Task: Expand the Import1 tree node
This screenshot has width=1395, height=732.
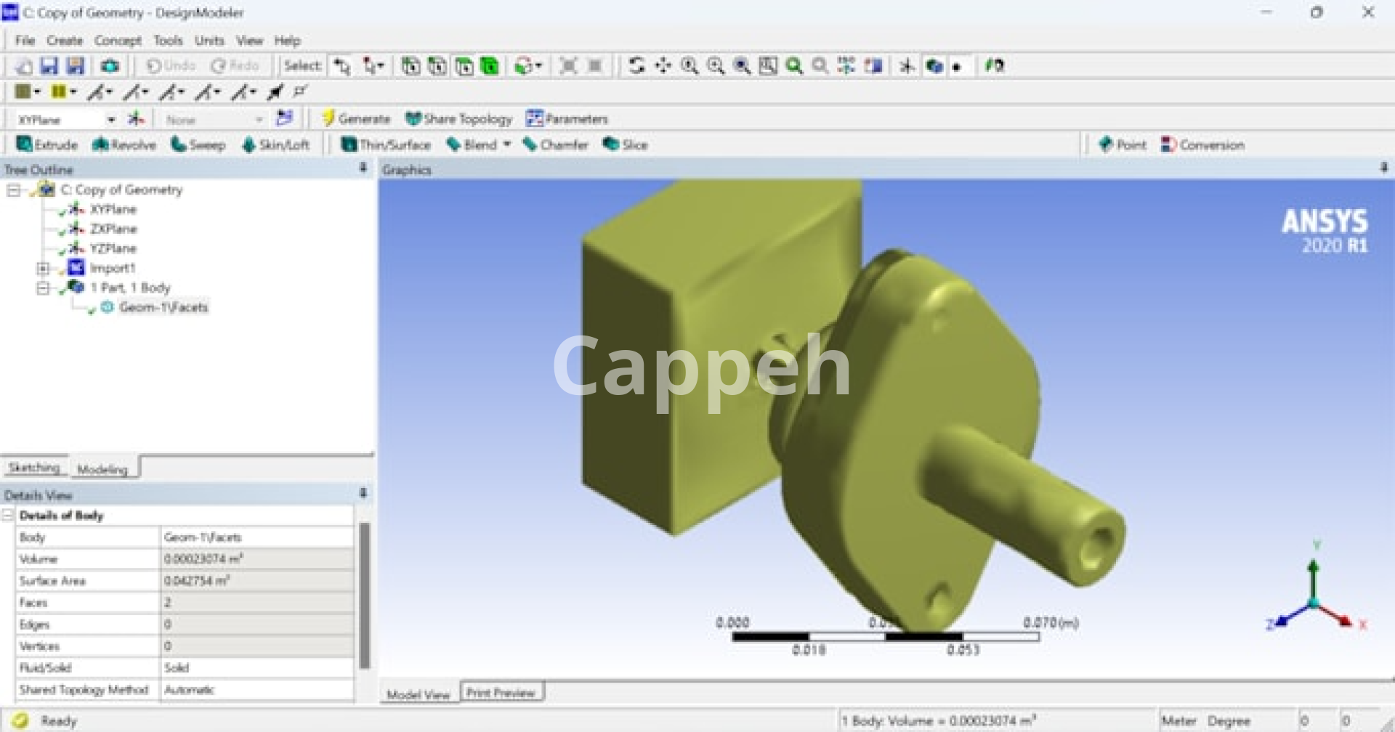Action: [x=43, y=268]
